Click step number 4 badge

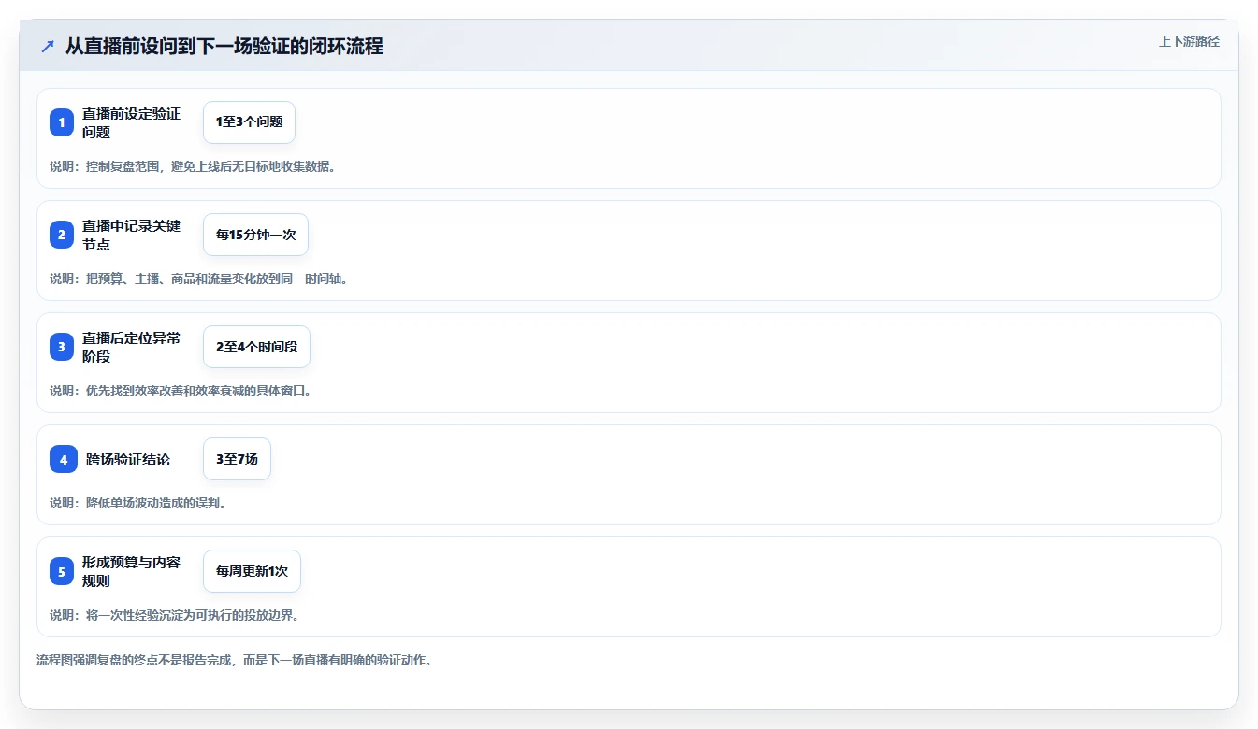point(62,459)
